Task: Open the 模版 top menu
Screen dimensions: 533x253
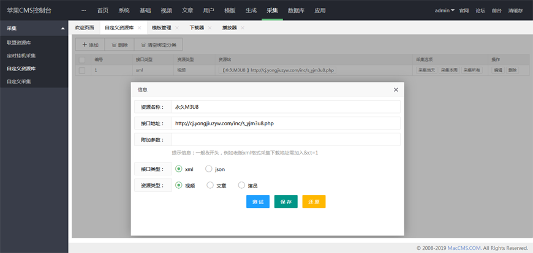Action: click(x=230, y=10)
